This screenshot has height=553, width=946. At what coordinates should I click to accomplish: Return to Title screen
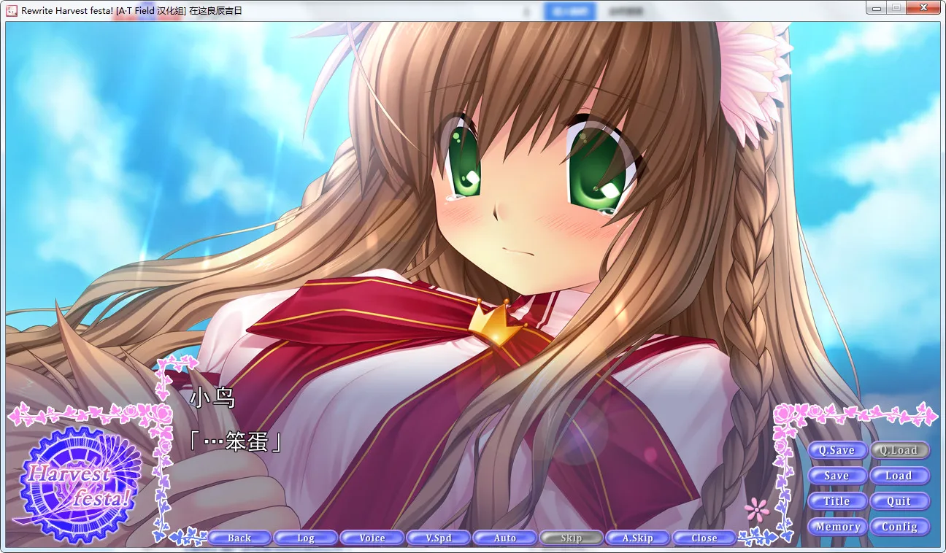pos(837,501)
